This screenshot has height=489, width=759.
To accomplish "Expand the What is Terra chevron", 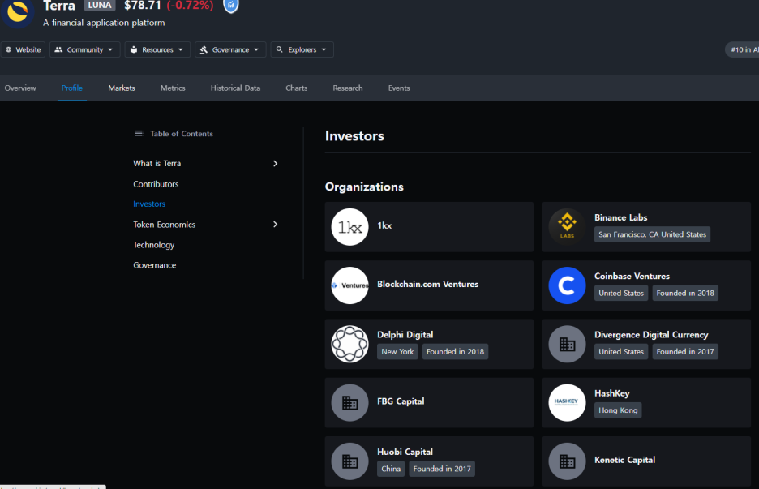I will point(275,164).
